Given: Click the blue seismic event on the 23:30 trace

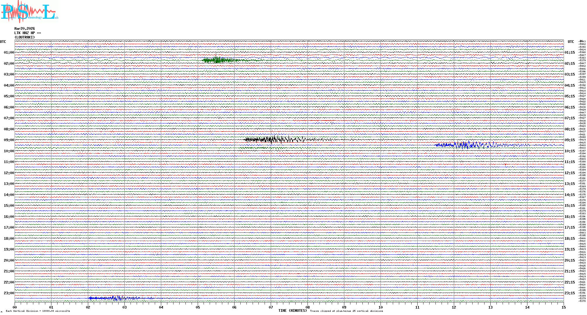Looking at the screenshot, I should [x=117, y=298].
